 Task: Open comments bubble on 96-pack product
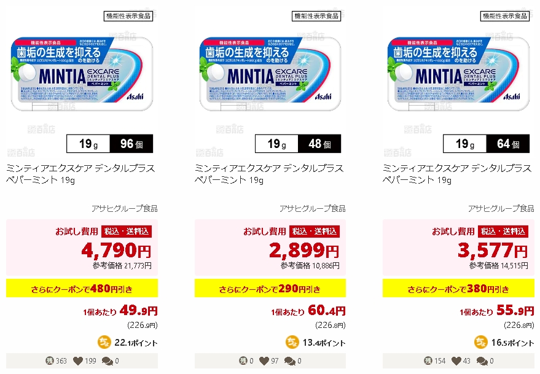108,361
